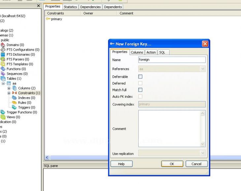Open the Use replication dropdown

(203, 153)
